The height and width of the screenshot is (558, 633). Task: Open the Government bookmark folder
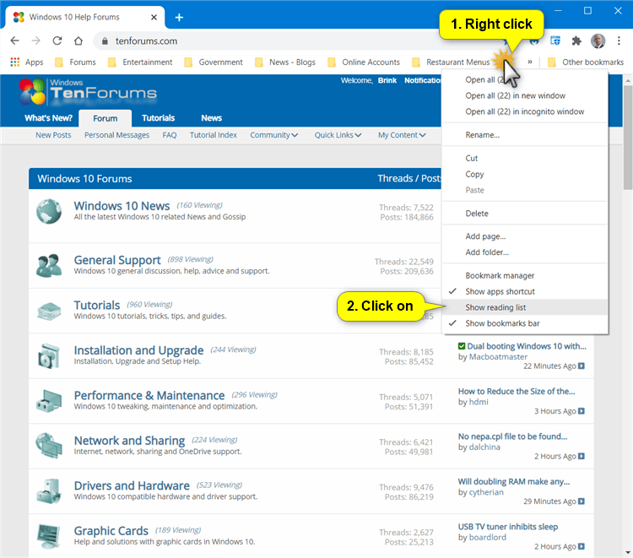tap(214, 62)
